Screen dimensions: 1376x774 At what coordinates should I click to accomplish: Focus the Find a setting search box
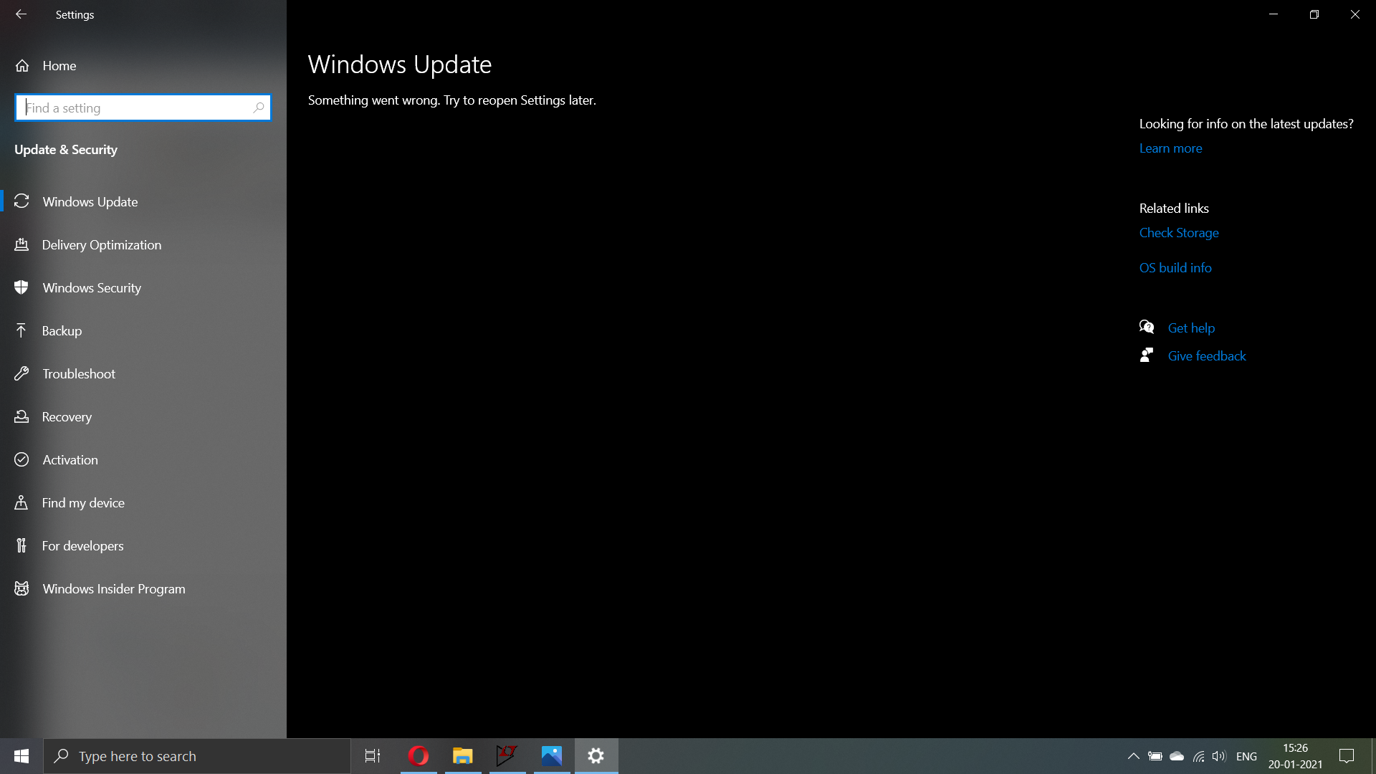pyautogui.click(x=143, y=107)
